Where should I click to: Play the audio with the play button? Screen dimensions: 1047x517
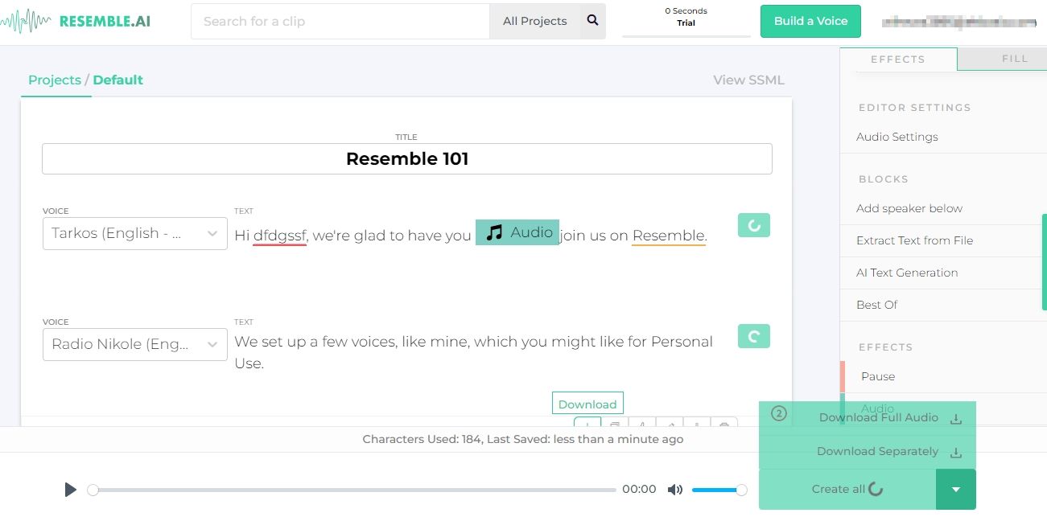tap(71, 490)
